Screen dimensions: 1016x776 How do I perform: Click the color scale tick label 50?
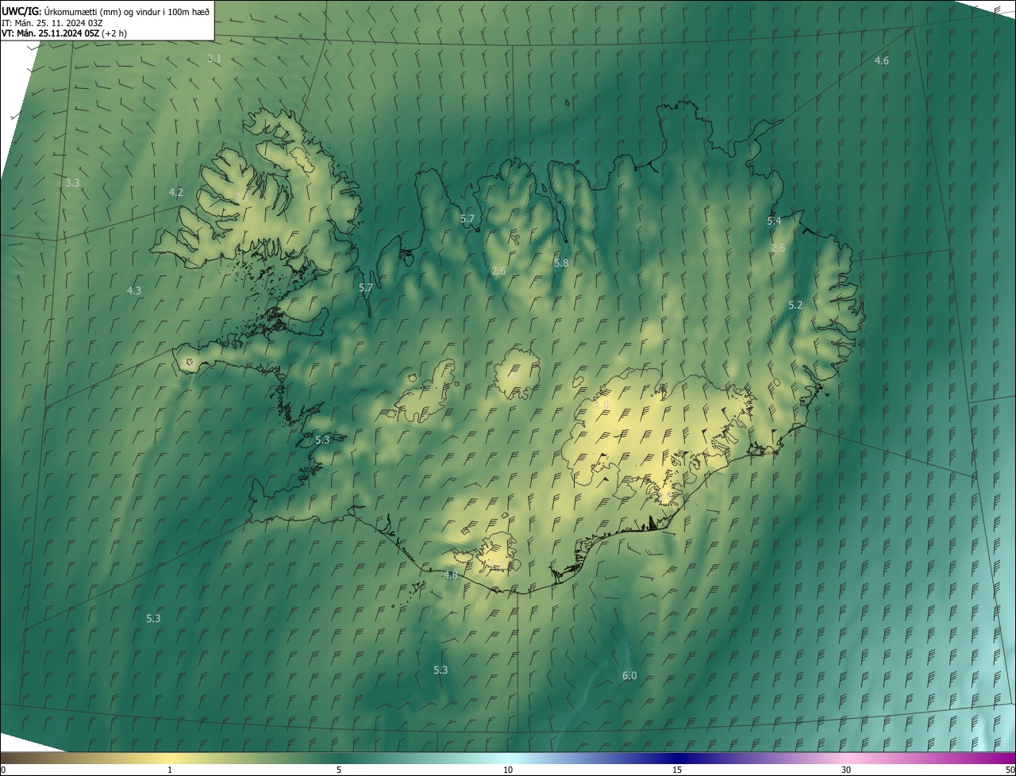(1010, 770)
